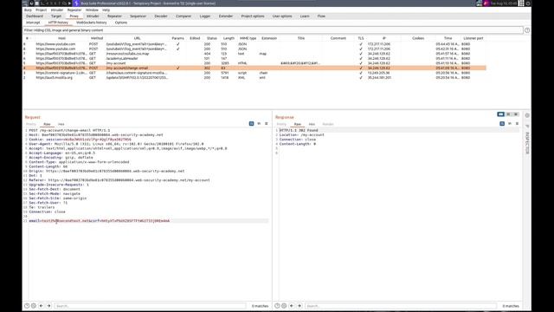This screenshot has width=554, height=312.
Task: Sort history by MIME type column
Action: (x=248, y=38)
